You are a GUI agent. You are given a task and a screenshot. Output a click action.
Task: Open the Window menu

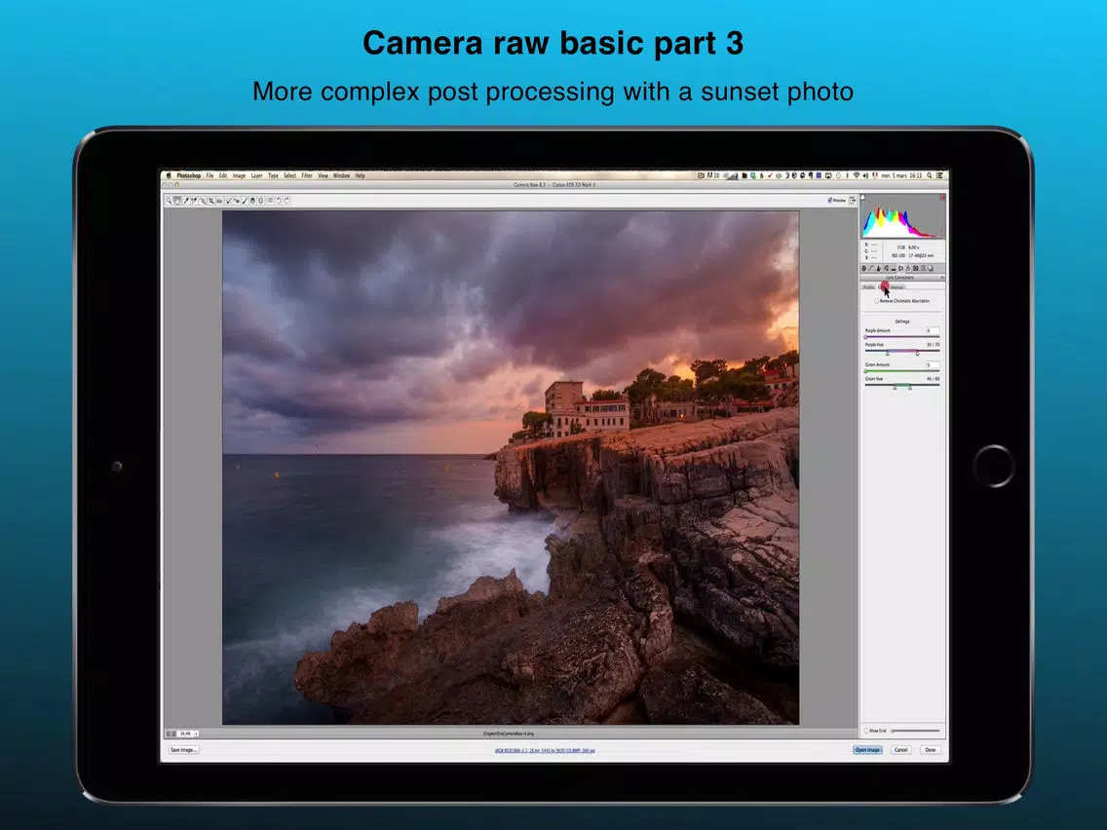(x=342, y=175)
